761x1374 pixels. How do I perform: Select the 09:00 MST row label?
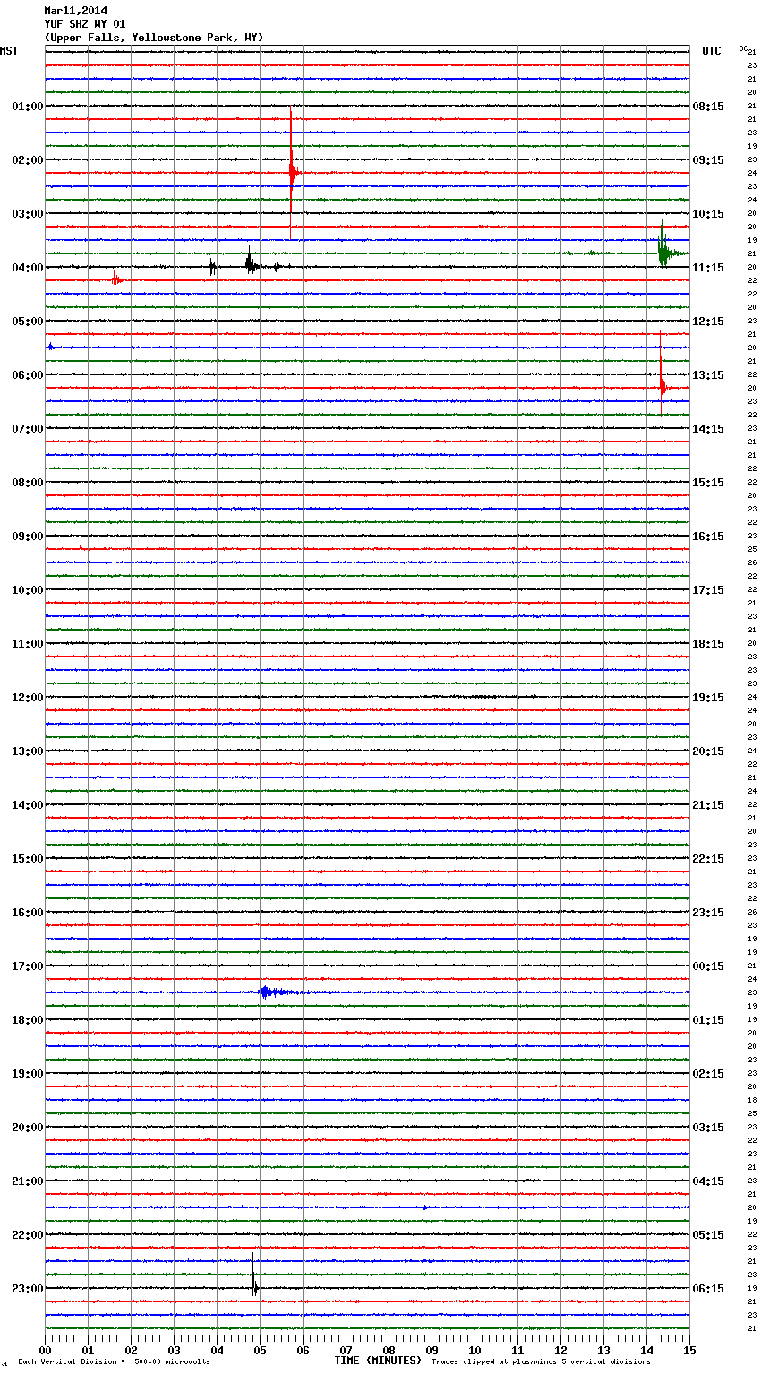click(28, 537)
